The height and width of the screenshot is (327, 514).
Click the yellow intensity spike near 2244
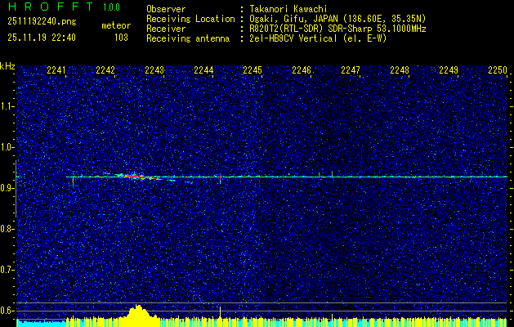[220, 312]
